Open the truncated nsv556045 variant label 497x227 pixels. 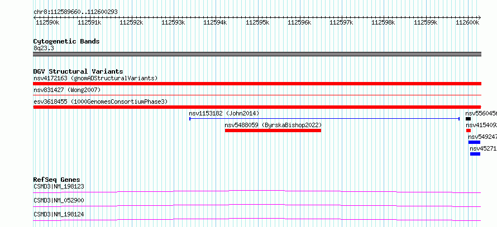[481, 113]
